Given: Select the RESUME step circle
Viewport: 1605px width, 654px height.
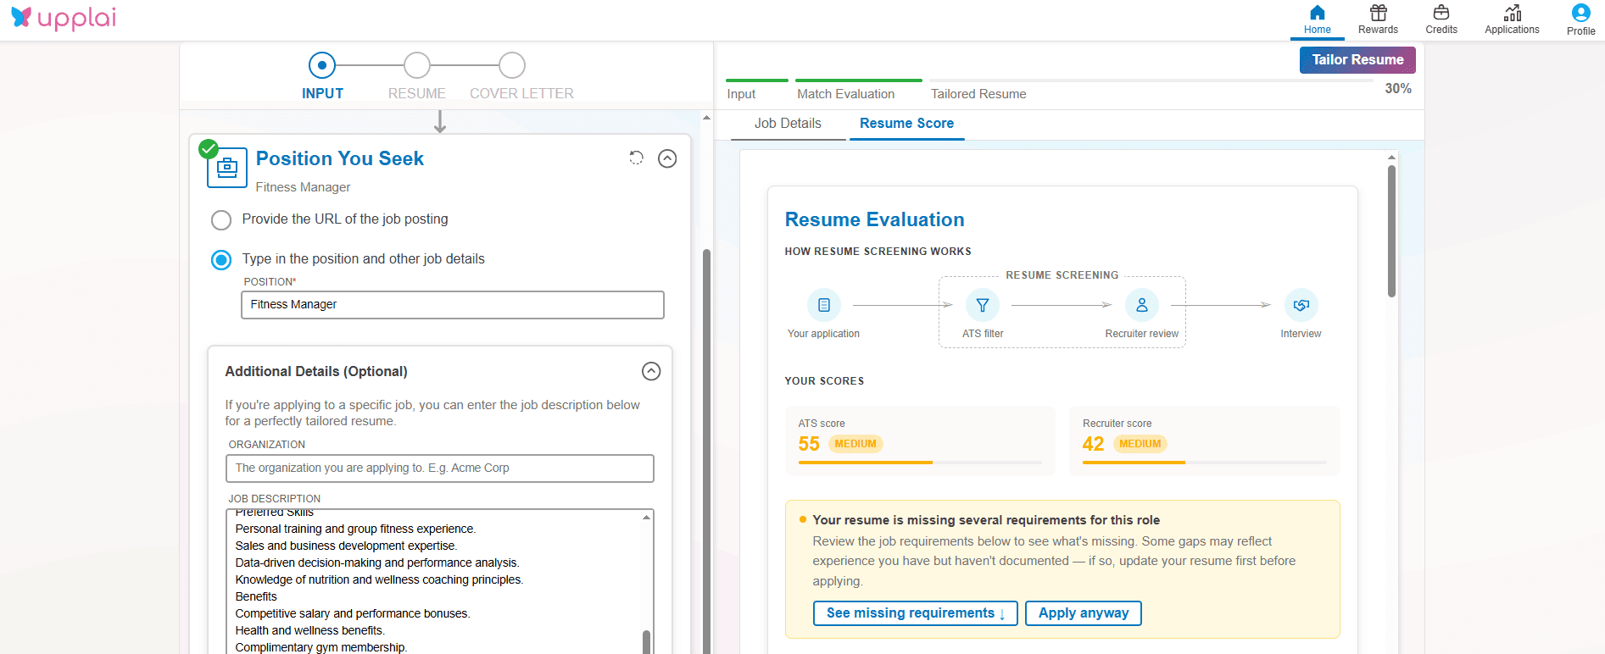Looking at the screenshot, I should [x=417, y=65].
